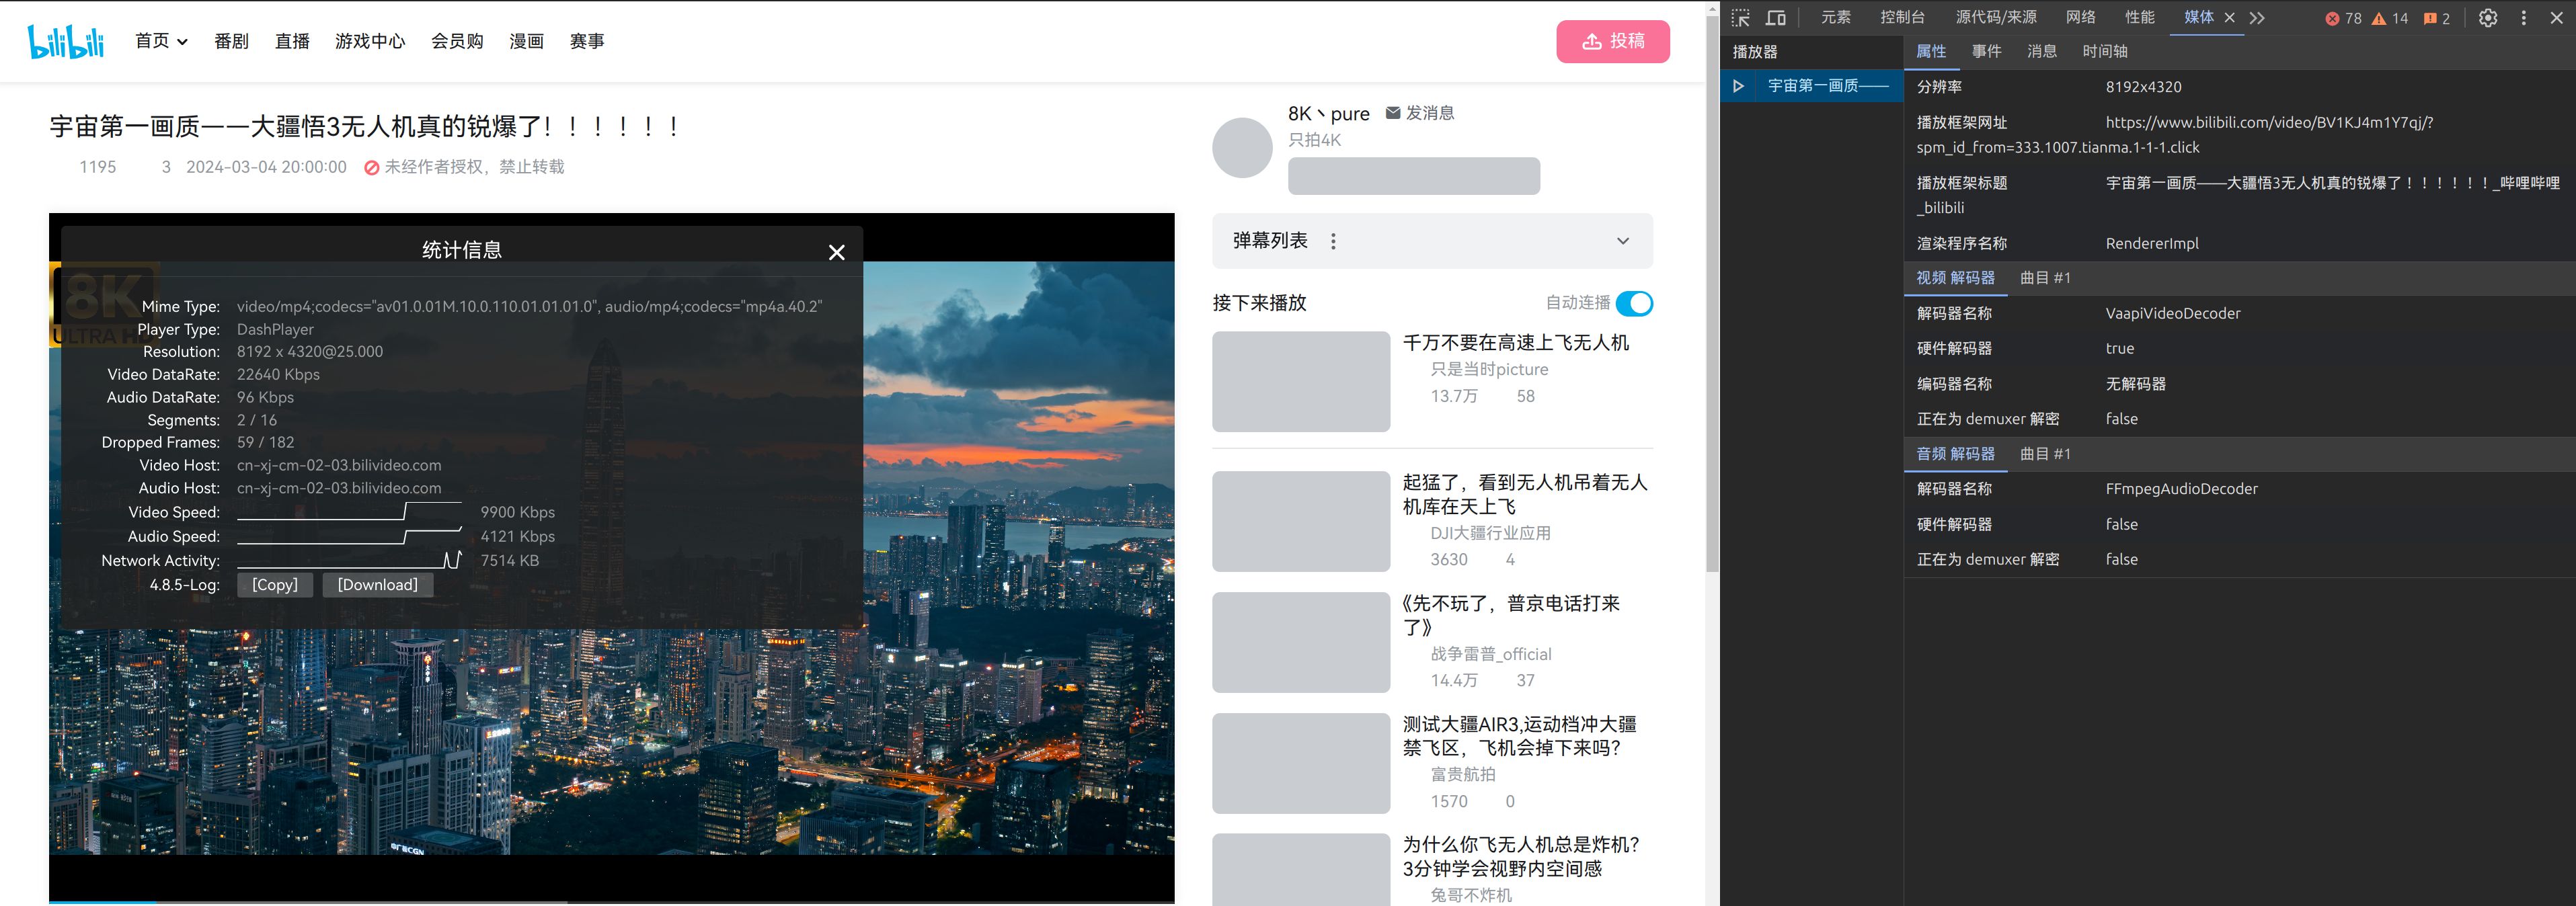Click the video progress bar at player bottom
The height and width of the screenshot is (906, 2576).
[612, 902]
